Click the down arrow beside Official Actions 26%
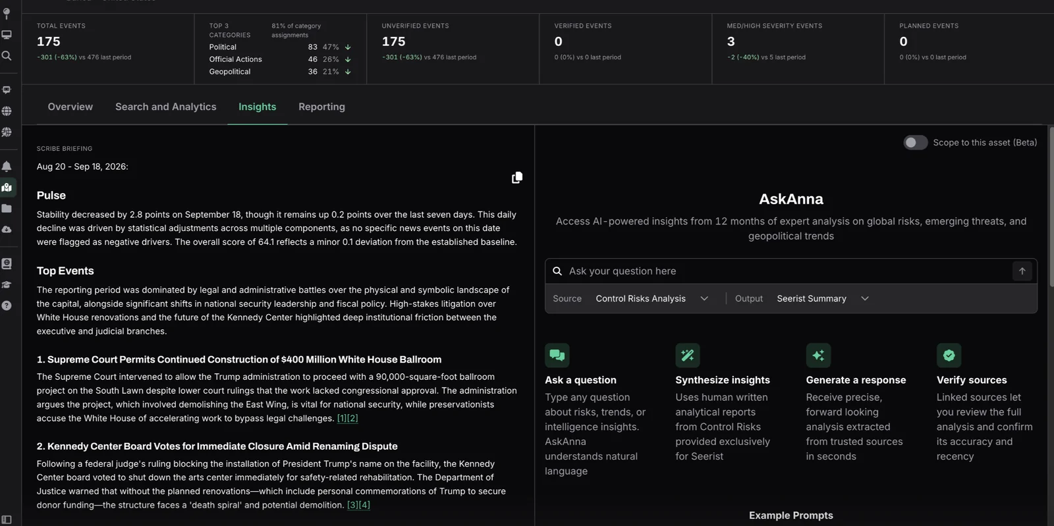The width and height of the screenshot is (1054, 526). 348,59
